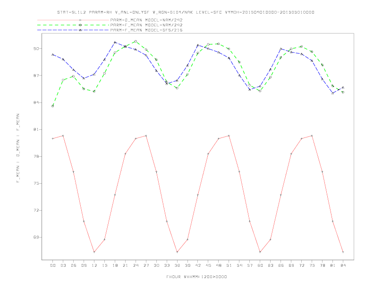
Task: Click x-axis forecast hour label 39
Action: (187, 265)
